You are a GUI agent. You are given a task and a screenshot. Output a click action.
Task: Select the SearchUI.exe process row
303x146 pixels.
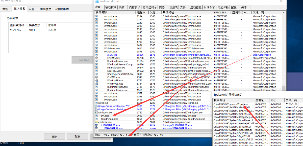pyautogui.click(x=188, y=71)
